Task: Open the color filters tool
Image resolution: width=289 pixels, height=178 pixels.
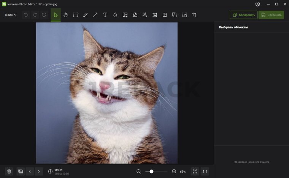Action: click(x=135, y=15)
